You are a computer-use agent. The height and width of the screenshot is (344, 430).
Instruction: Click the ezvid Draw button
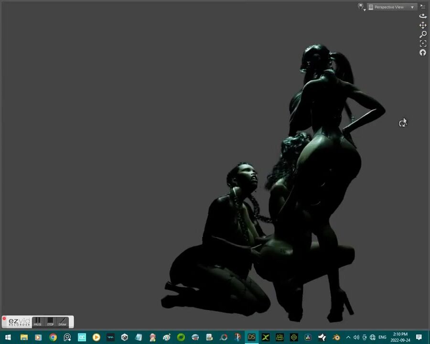[63, 322]
